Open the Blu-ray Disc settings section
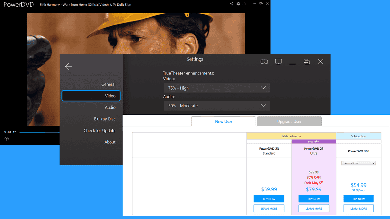 tap(105, 119)
